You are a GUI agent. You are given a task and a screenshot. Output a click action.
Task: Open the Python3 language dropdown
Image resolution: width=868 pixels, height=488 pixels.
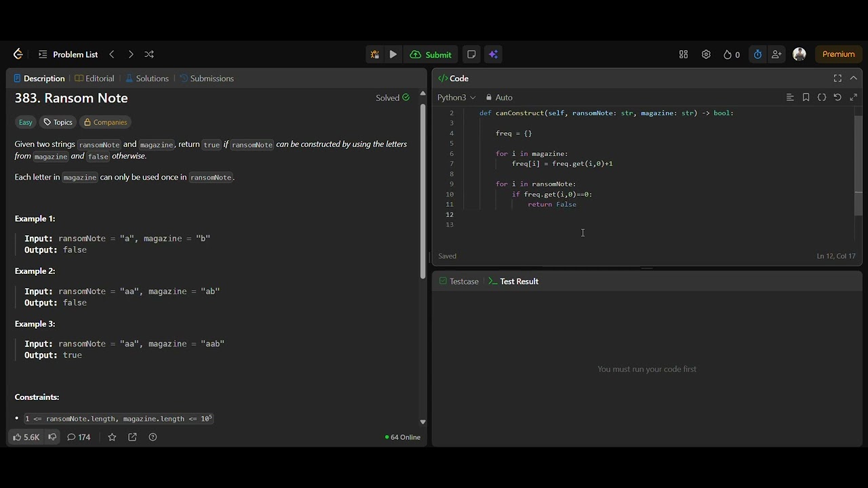tap(456, 98)
